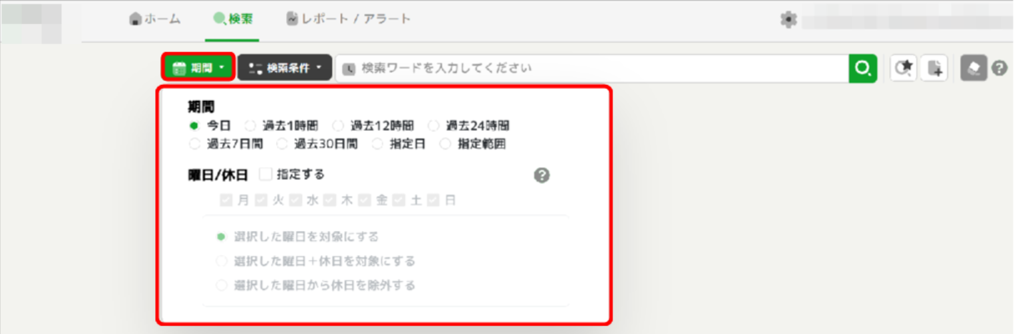The width and height of the screenshot is (1014, 334).
Task: Open the settings gear icon
Action: click(788, 20)
